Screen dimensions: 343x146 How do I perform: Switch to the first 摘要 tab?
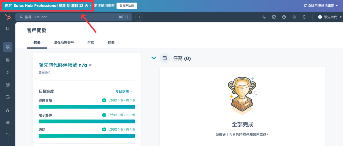click(x=37, y=42)
